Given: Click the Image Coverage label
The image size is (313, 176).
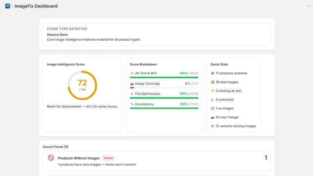Looking at the screenshot, I should point(148,84).
